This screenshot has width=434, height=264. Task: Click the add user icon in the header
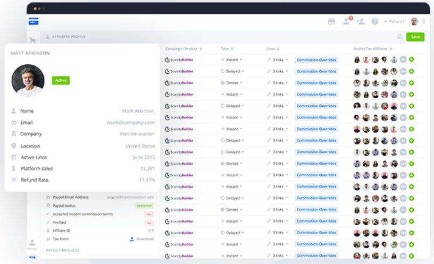[x=361, y=21]
